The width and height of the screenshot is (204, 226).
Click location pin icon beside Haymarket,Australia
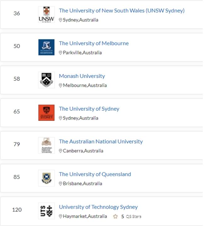point(60,216)
